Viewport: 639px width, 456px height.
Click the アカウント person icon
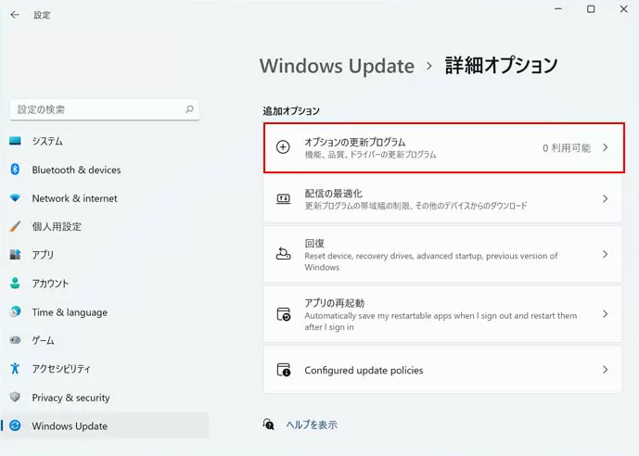tap(15, 283)
